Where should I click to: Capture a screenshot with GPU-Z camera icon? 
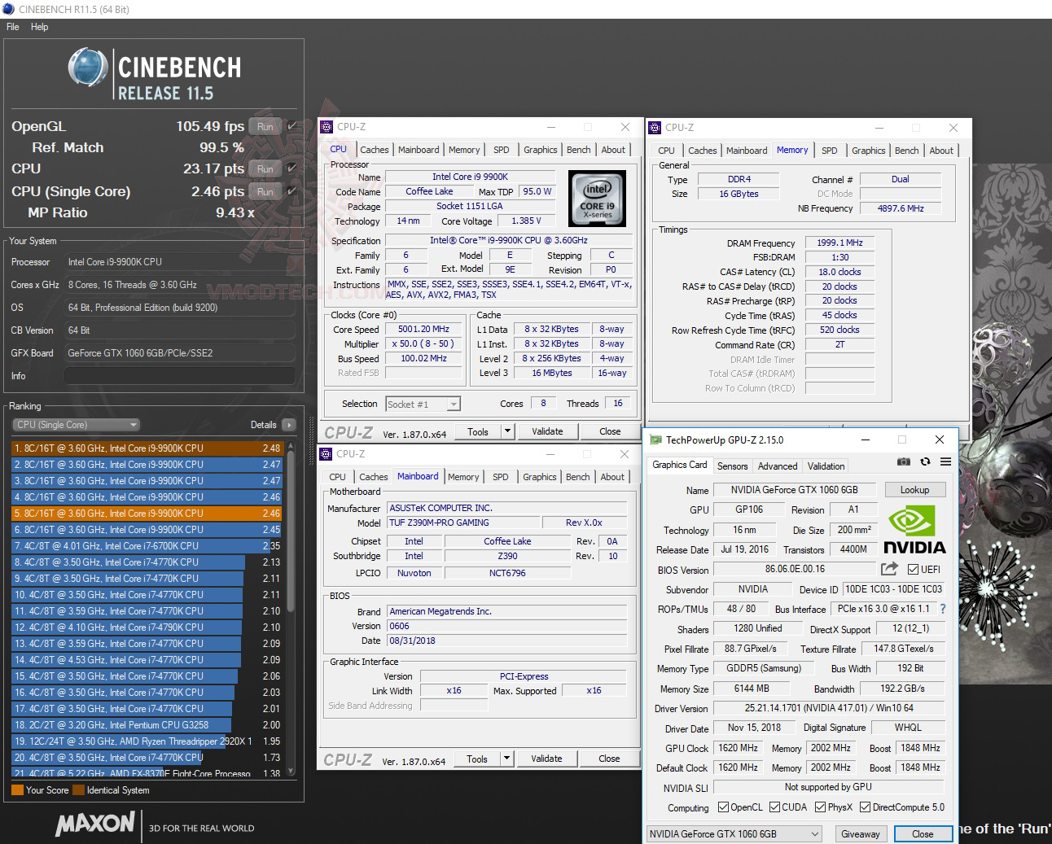903,461
